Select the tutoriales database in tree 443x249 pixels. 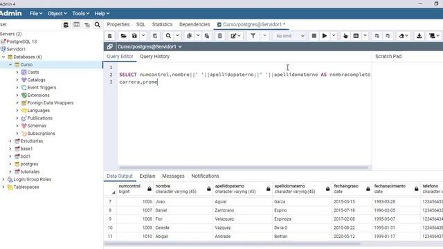pos(30,172)
